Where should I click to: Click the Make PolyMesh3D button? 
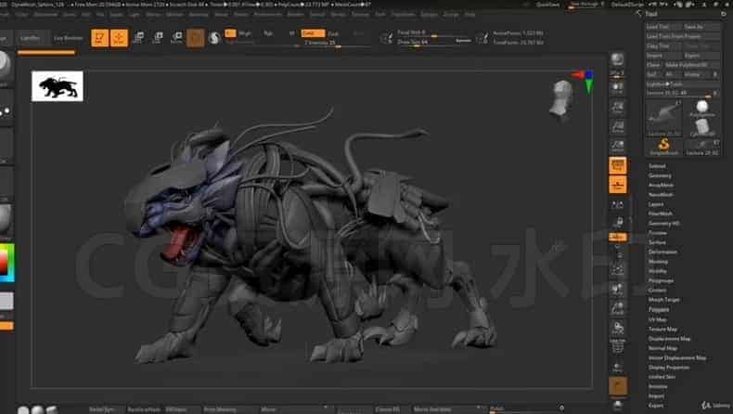coord(691,65)
